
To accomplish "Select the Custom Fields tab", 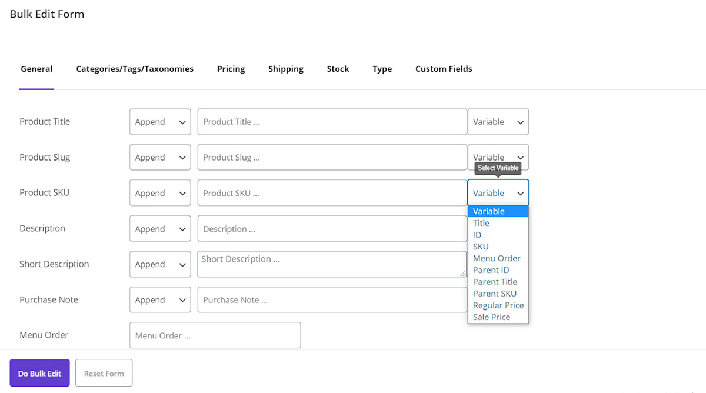I will tap(443, 69).
